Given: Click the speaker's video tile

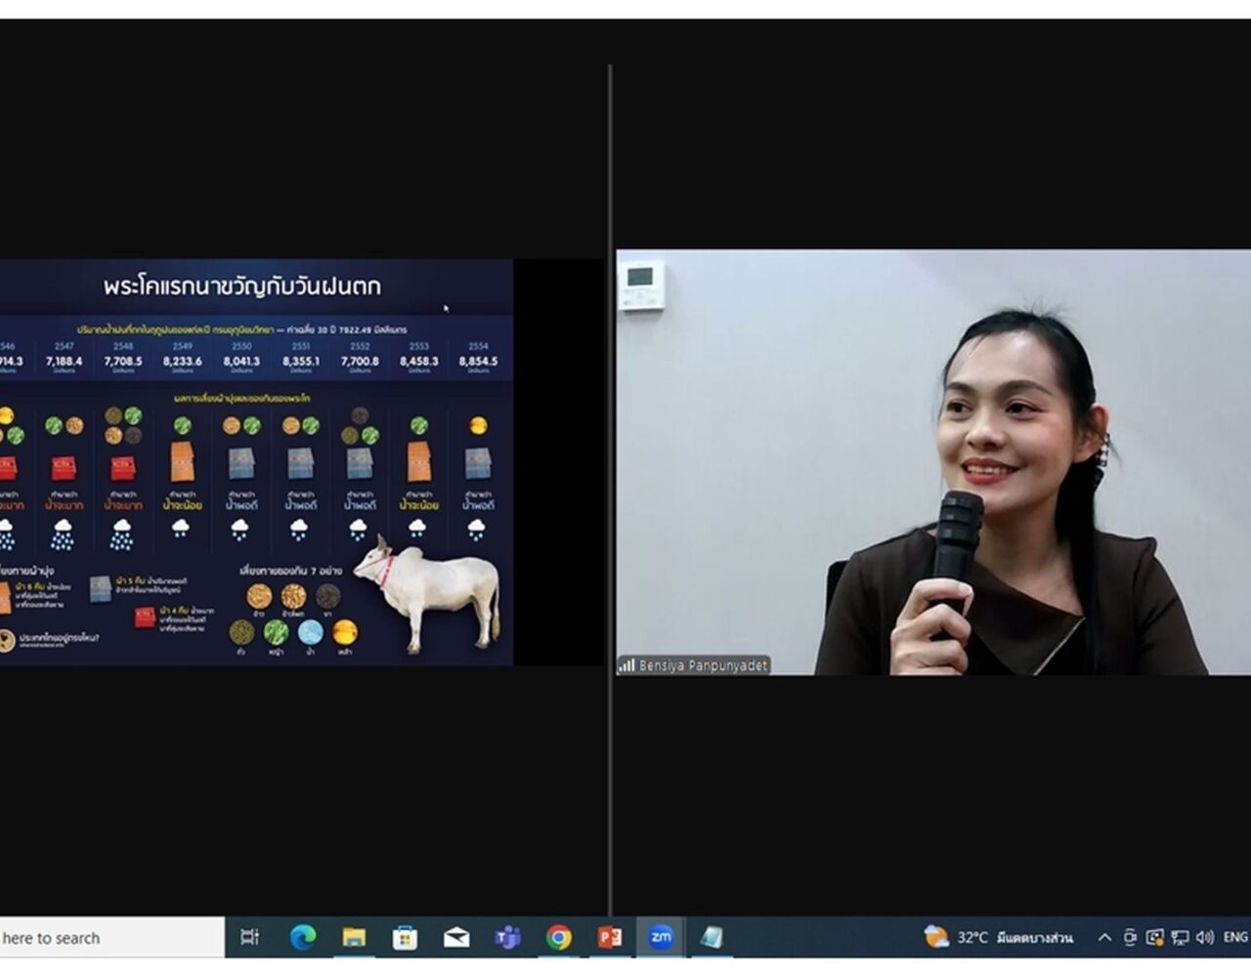Looking at the screenshot, I should tap(933, 462).
